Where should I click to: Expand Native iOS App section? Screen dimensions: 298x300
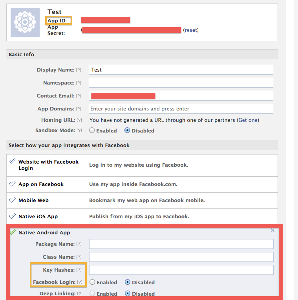click(x=142, y=216)
